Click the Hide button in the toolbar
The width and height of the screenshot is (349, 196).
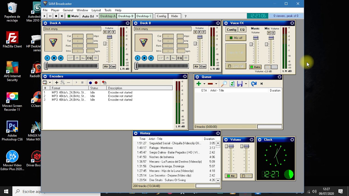(x=174, y=16)
